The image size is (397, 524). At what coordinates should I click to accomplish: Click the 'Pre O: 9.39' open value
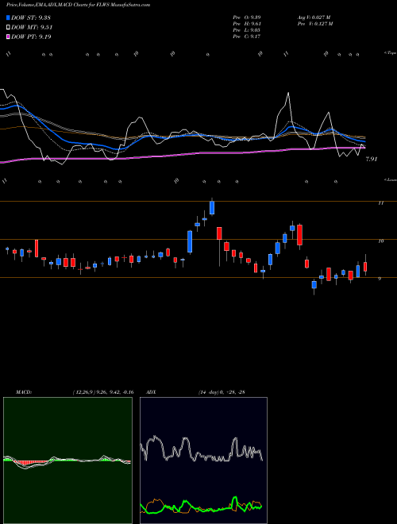(247, 17)
